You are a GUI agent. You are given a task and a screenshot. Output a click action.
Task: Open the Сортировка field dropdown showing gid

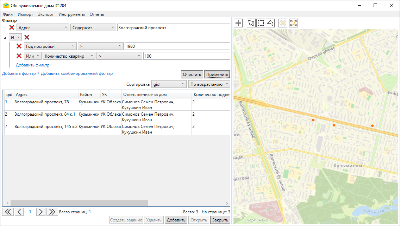point(169,84)
